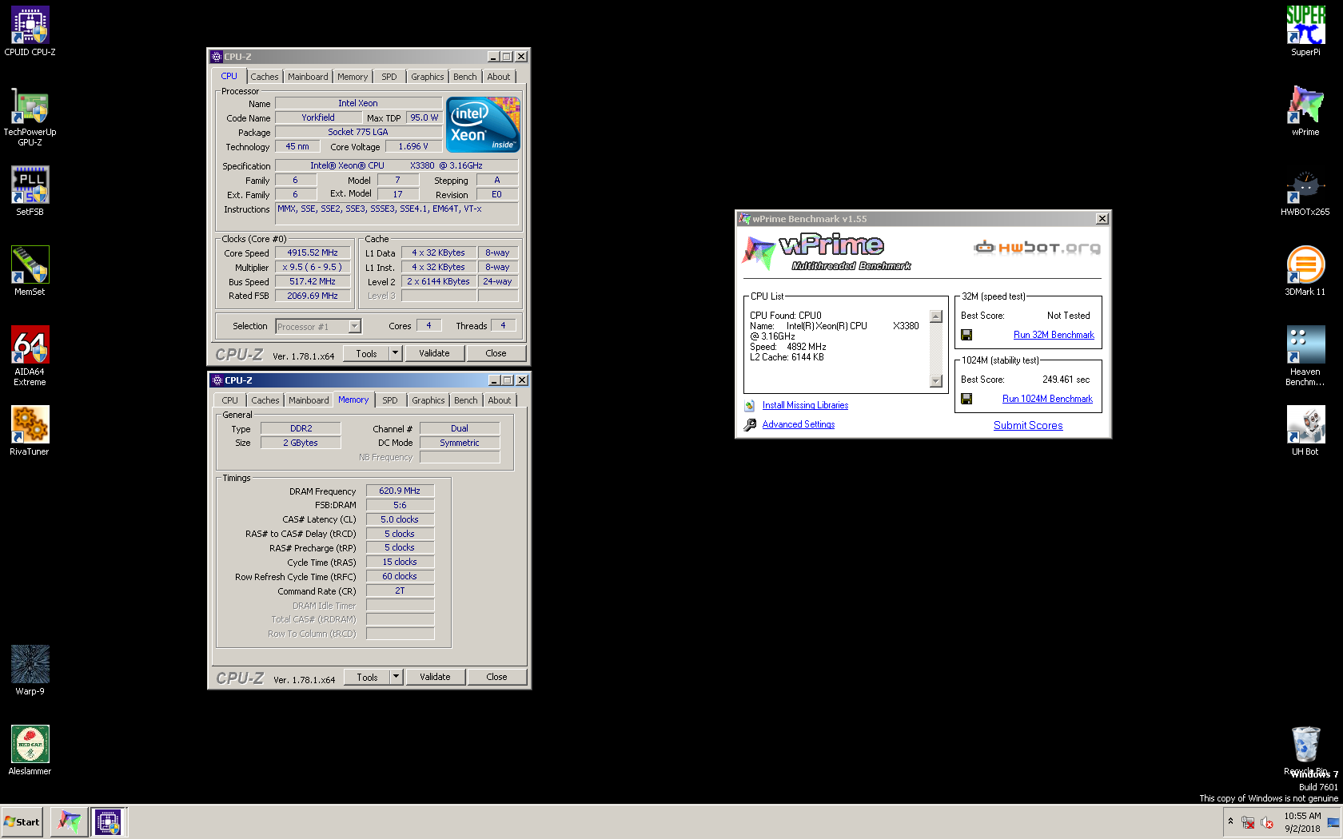Select the HWBOTx265 desktop icon
Screen dimensions: 1343x839
[1305, 191]
